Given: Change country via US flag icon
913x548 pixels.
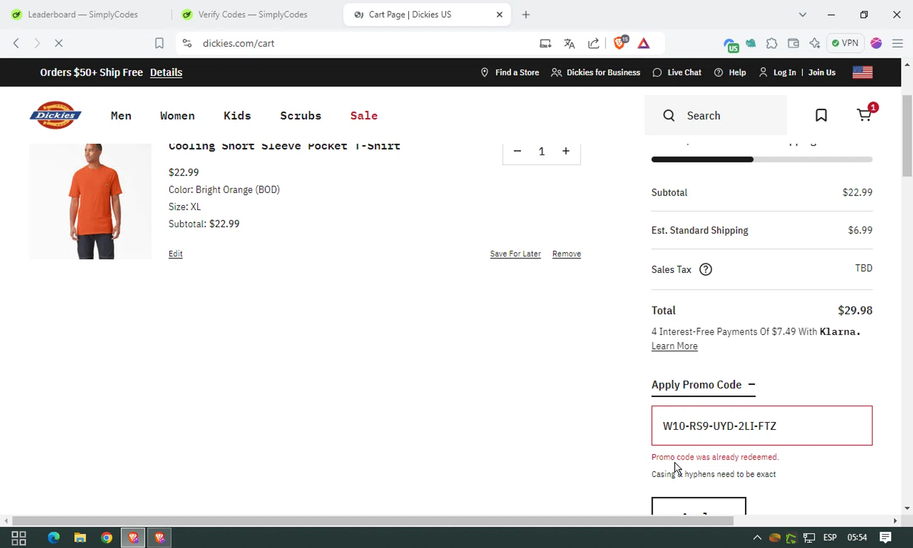Looking at the screenshot, I should coord(862,72).
